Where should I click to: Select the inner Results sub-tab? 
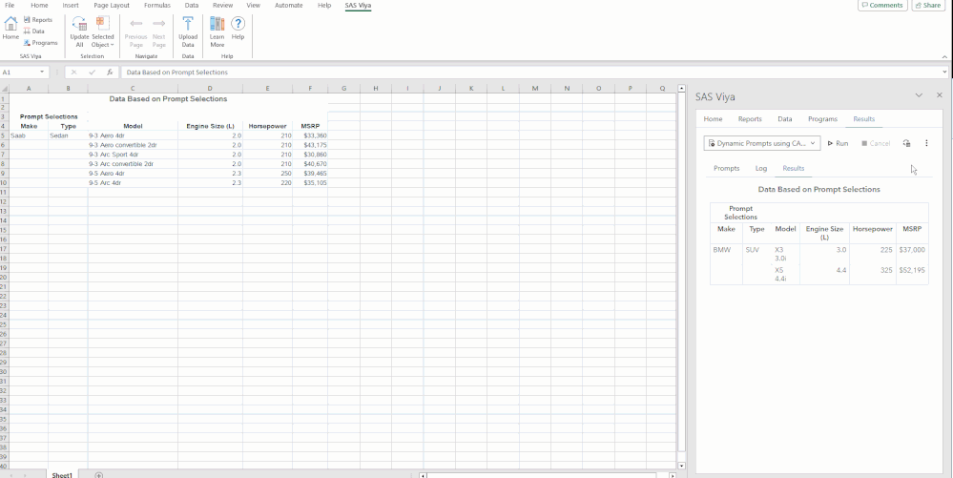[793, 169]
